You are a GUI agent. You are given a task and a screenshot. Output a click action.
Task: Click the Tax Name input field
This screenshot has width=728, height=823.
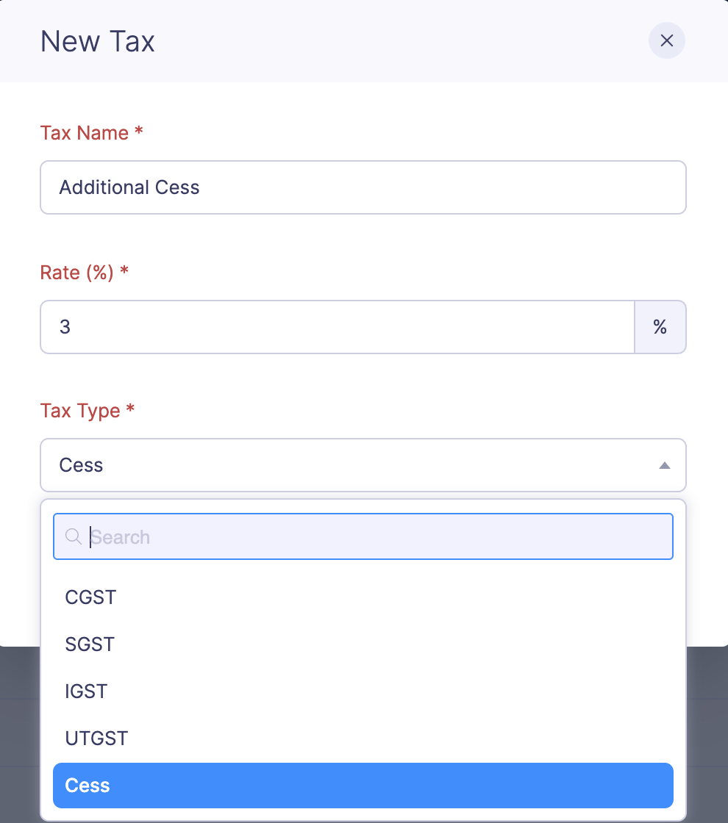[363, 187]
